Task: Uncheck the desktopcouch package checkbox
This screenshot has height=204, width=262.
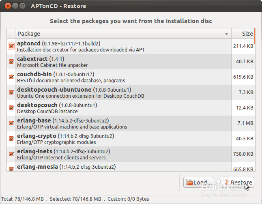Action: 11,108
